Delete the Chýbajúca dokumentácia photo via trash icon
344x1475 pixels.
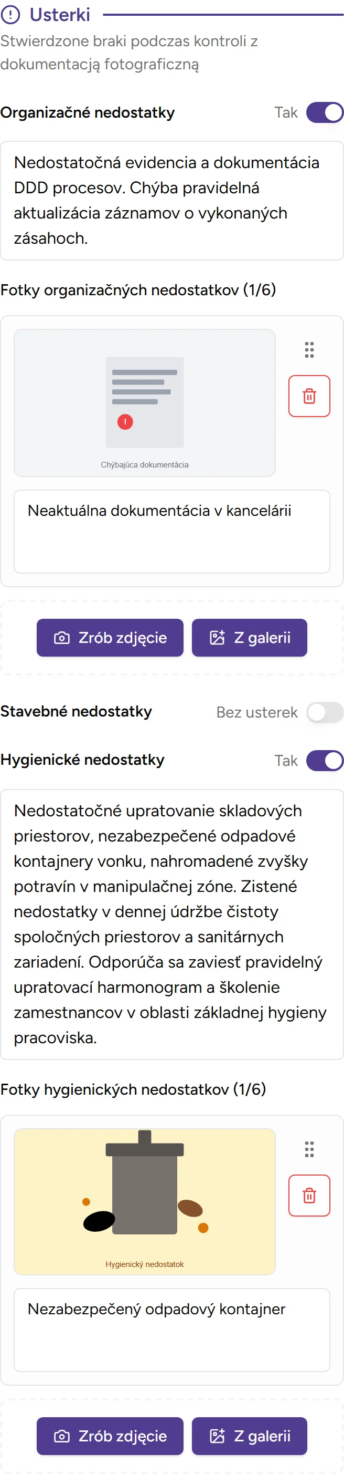[309, 396]
